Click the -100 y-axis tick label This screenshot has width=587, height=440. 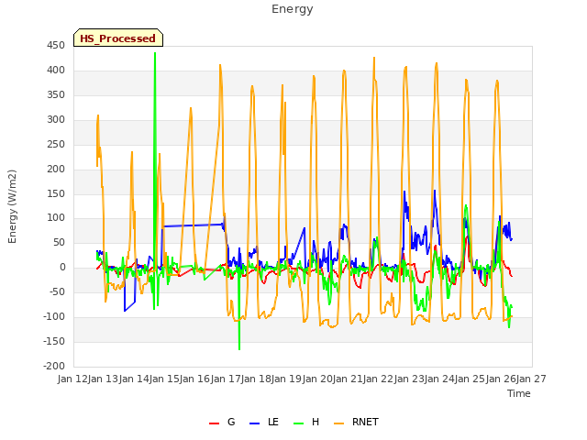pyautogui.click(x=54, y=316)
